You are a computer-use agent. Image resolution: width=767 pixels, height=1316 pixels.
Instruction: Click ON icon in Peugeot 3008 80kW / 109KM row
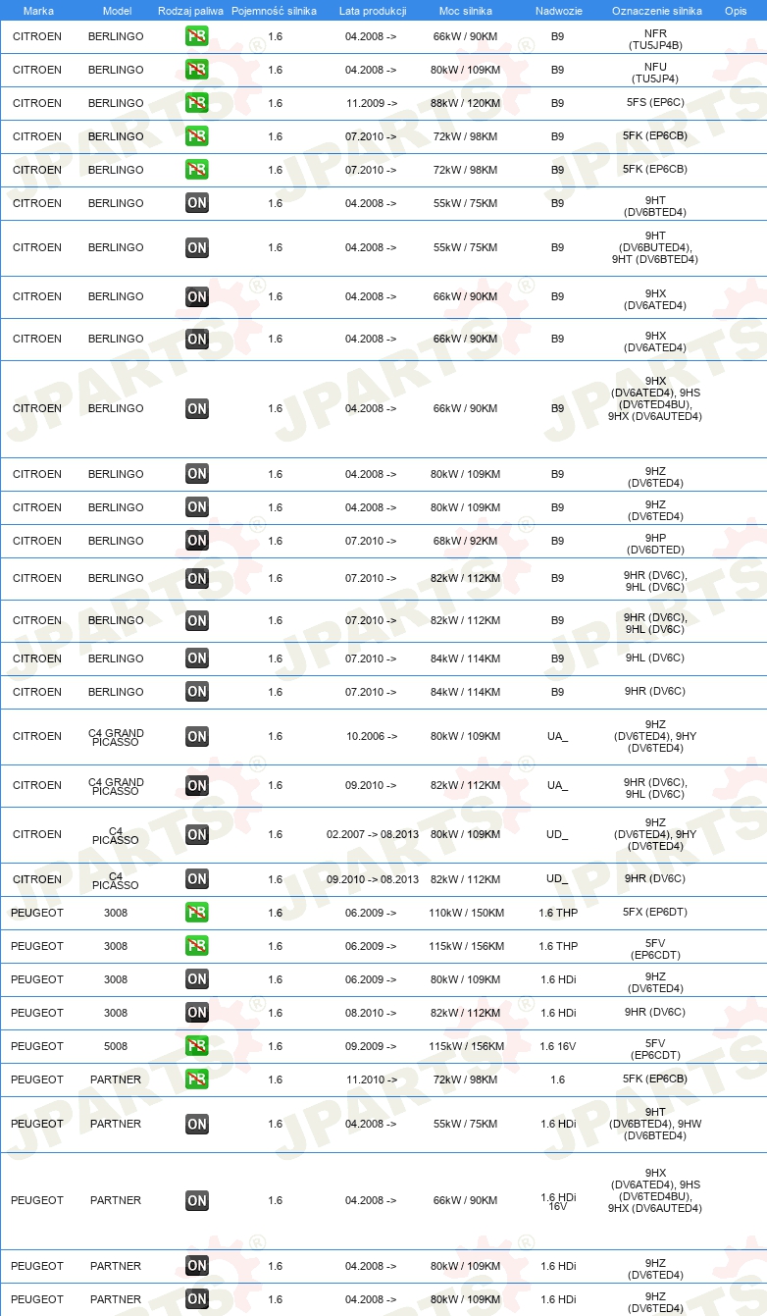(x=196, y=979)
